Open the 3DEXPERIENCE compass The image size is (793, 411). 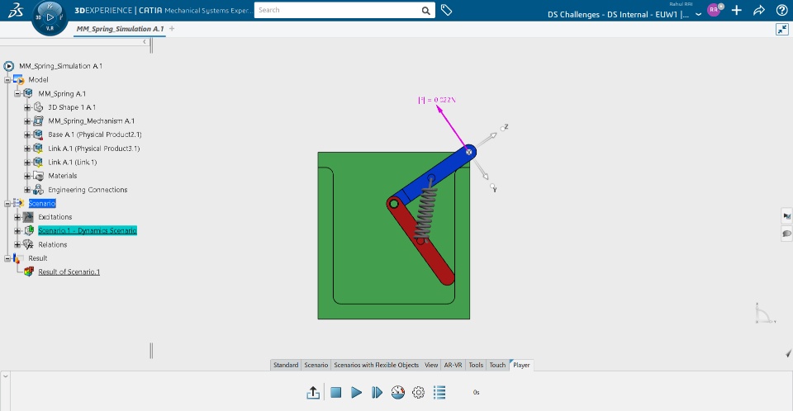pyautogui.click(x=50, y=17)
